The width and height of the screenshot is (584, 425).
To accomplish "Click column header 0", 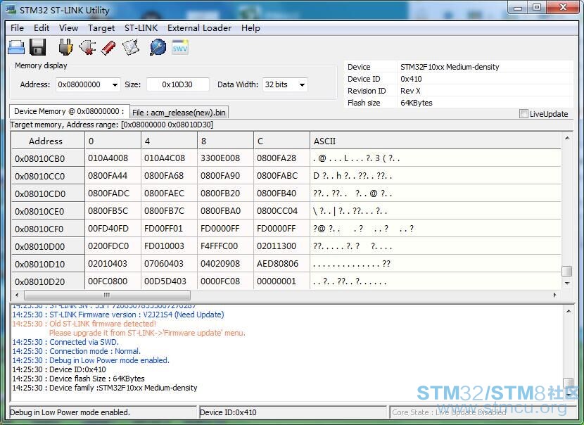I will click(113, 141).
